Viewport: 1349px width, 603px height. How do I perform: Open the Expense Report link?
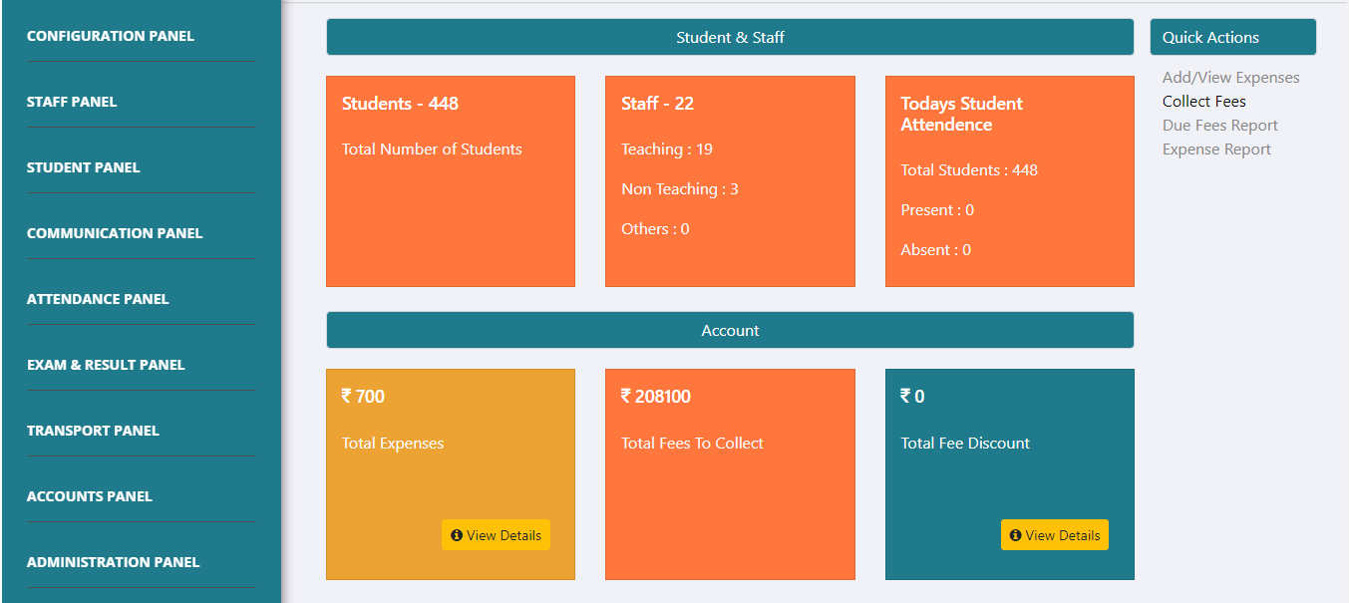click(x=1216, y=150)
